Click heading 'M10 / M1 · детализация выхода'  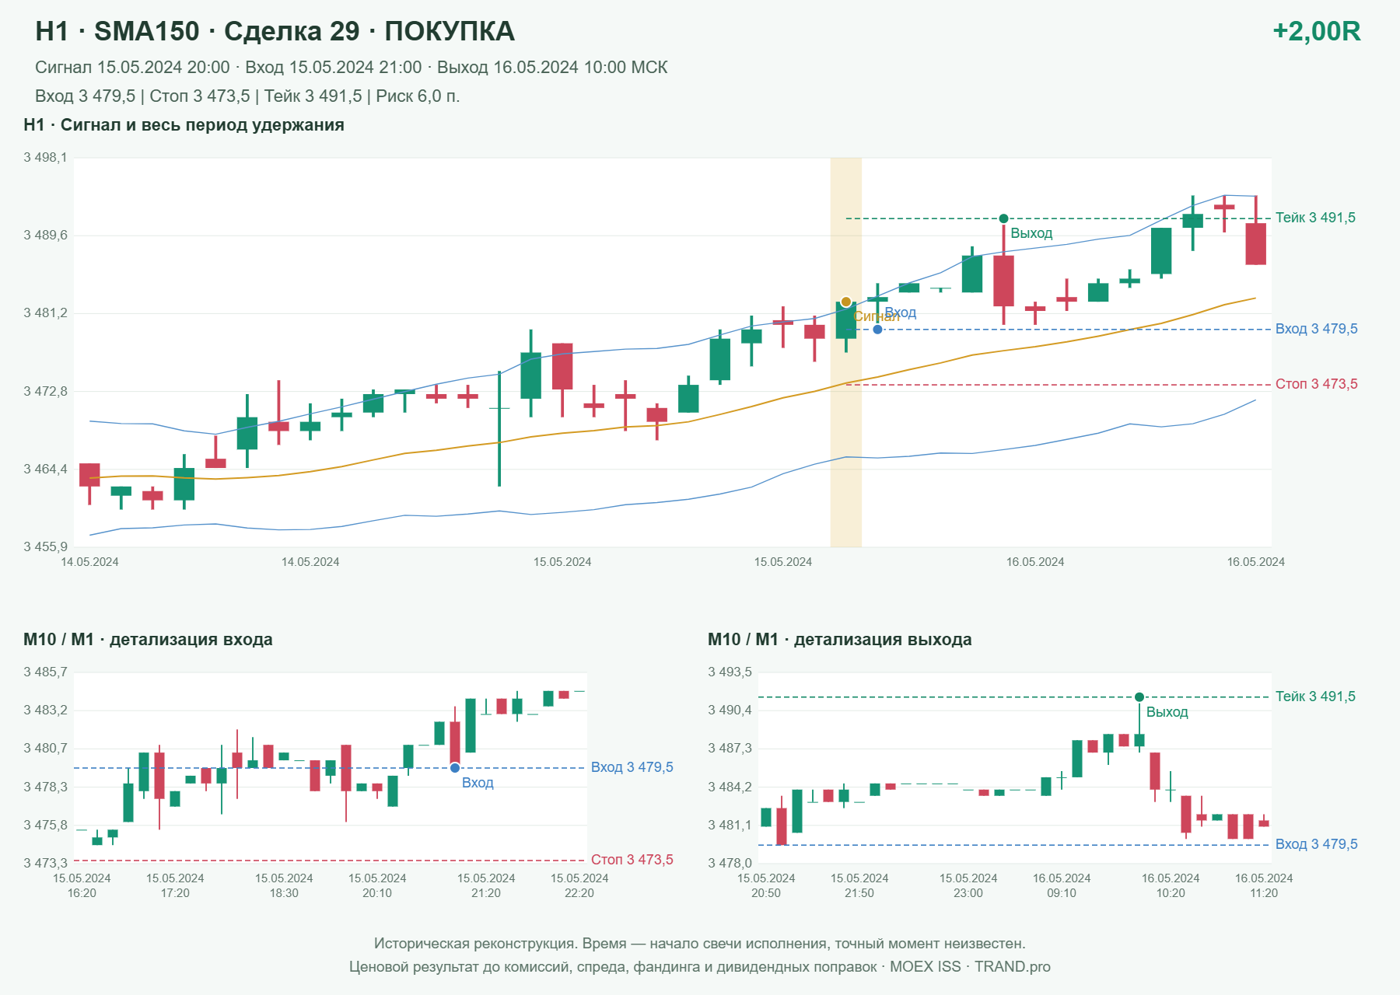click(x=840, y=640)
